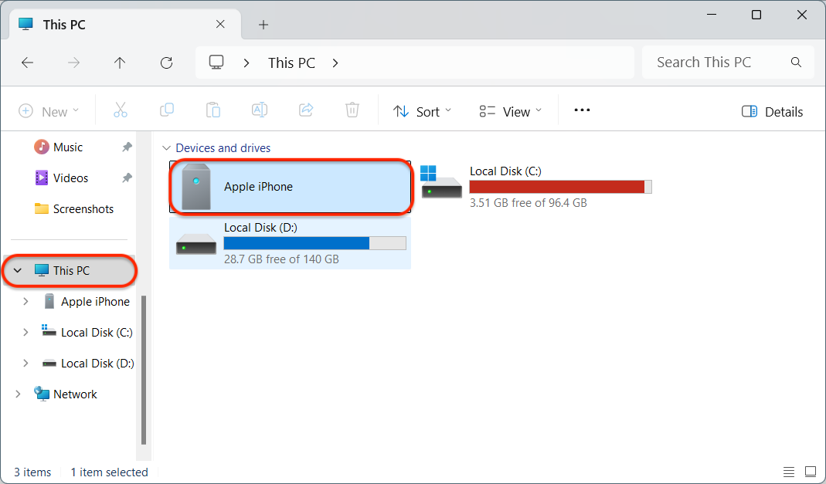Select Network in navigation pane
Image resolution: width=826 pixels, height=484 pixels.
point(75,394)
